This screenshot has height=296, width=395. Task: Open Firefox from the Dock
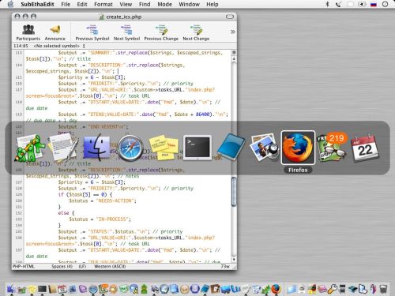click(276, 289)
